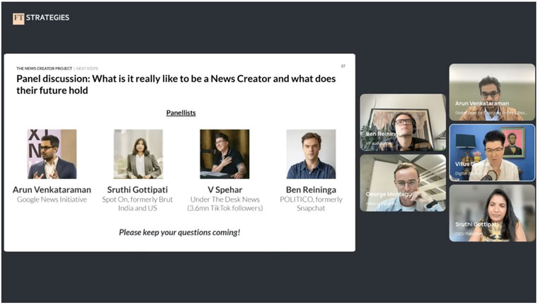Click the name 'Sruthi Gottipati' under slide photo
Viewport: 538px width, 305px height.
(137, 190)
